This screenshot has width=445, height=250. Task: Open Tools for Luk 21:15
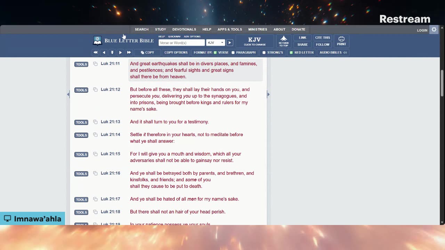[x=81, y=155]
